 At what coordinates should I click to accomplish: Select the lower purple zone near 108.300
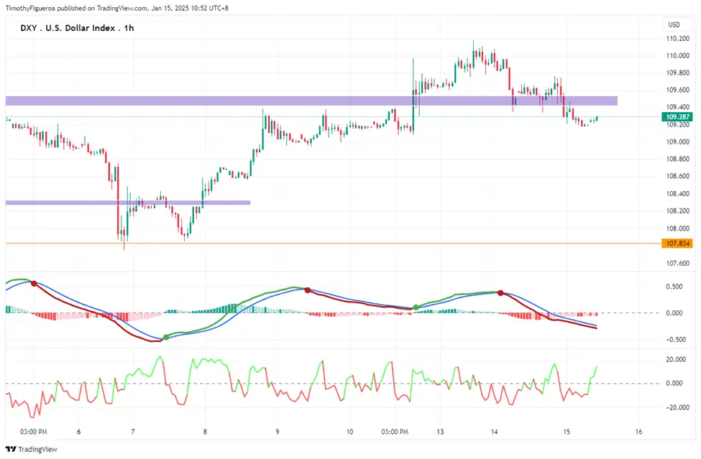coord(128,203)
